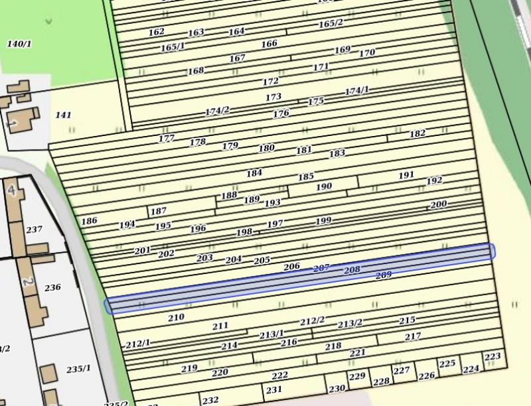Select parcel number 210

(176, 317)
